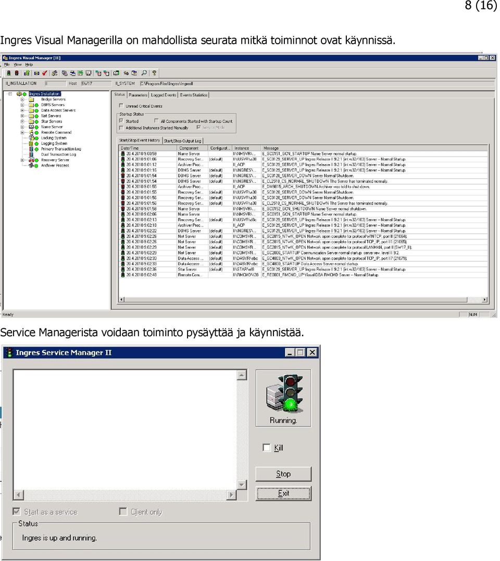Expand the Bridge Servers tree node
Viewport: 500px width, 561px height.
[x=22, y=99]
